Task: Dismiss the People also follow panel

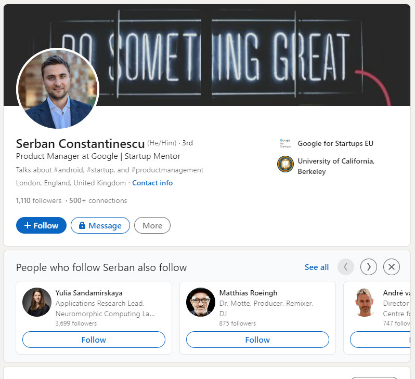Action: 392,267
